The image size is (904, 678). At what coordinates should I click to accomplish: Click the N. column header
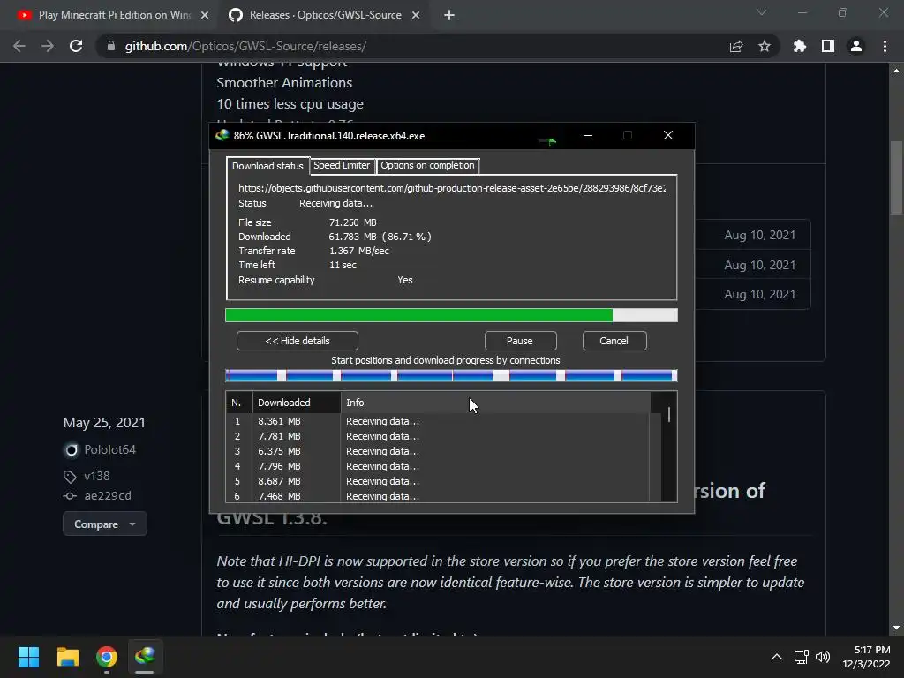coord(239,403)
